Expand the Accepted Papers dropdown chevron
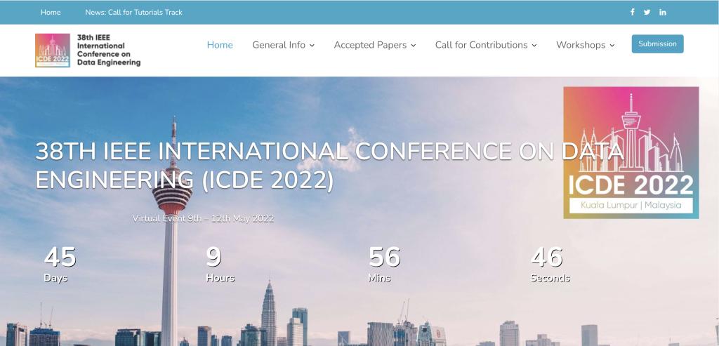Image resolution: width=719 pixels, height=346 pixels. (x=413, y=46)
